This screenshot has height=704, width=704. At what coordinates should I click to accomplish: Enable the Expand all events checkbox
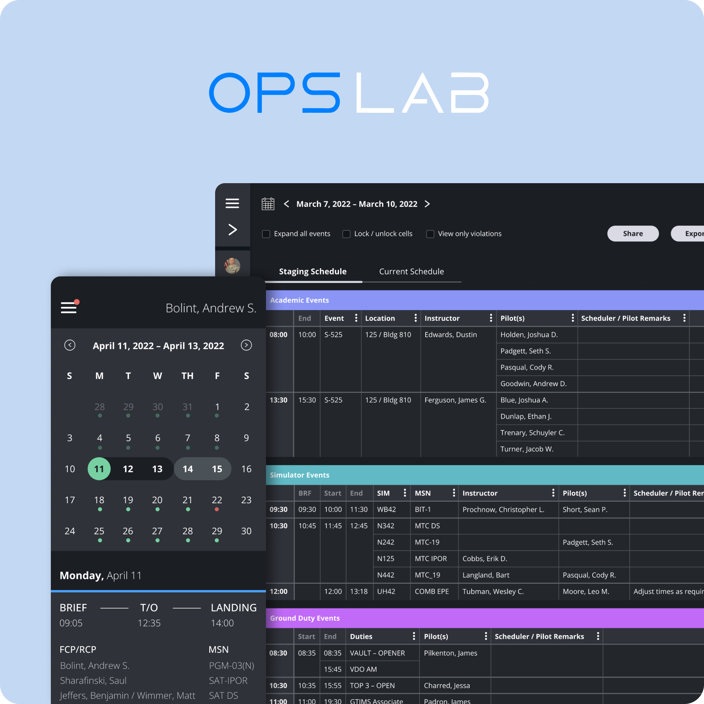[266, 234]
